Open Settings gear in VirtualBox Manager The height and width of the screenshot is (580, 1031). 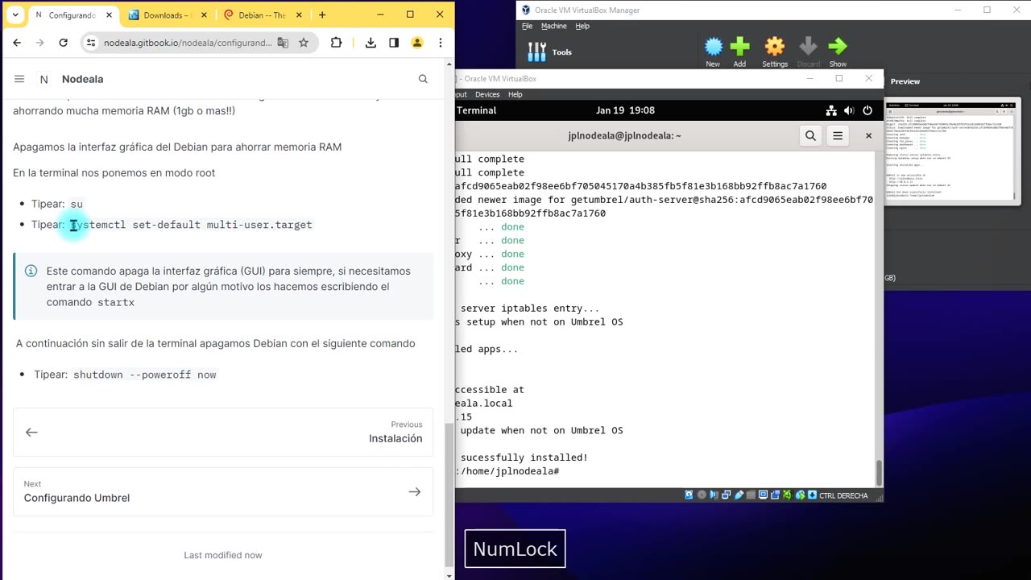[x=775, y=52]
